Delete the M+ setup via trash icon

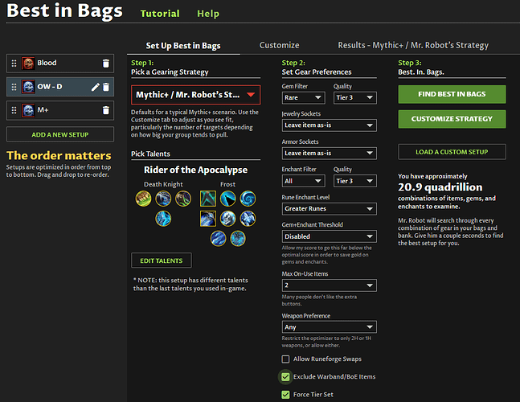[x=106, y=110]
